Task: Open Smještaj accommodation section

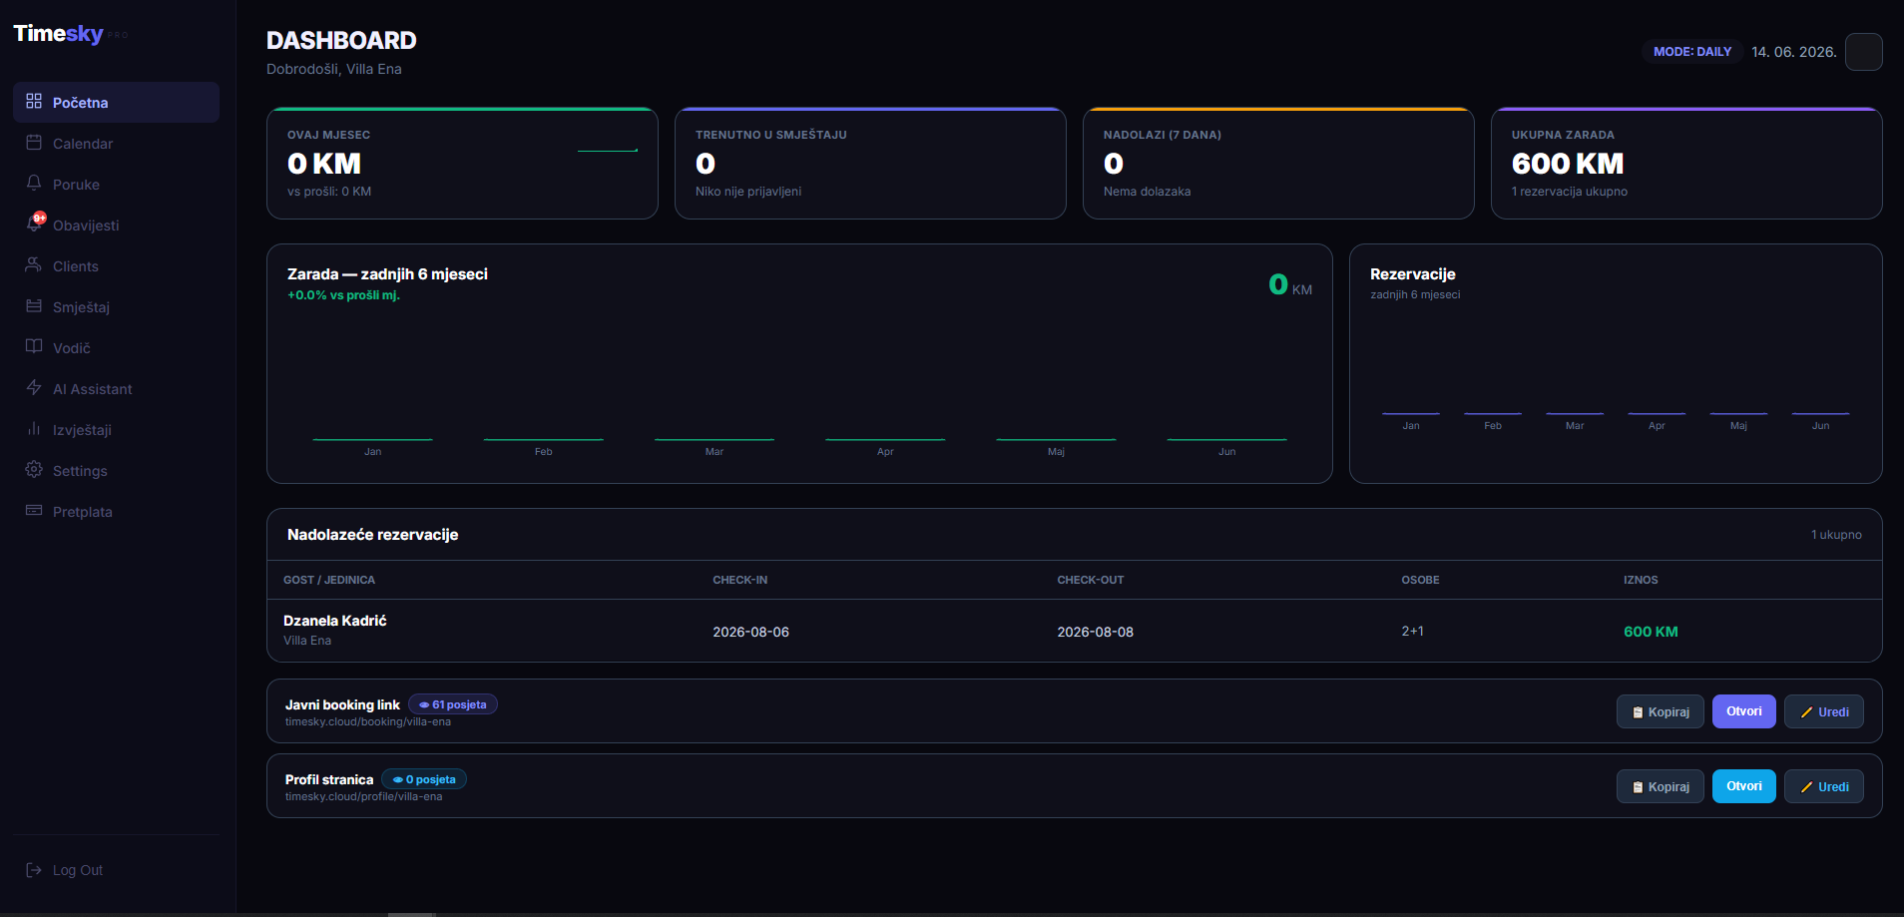Action: tap(116, 306)
